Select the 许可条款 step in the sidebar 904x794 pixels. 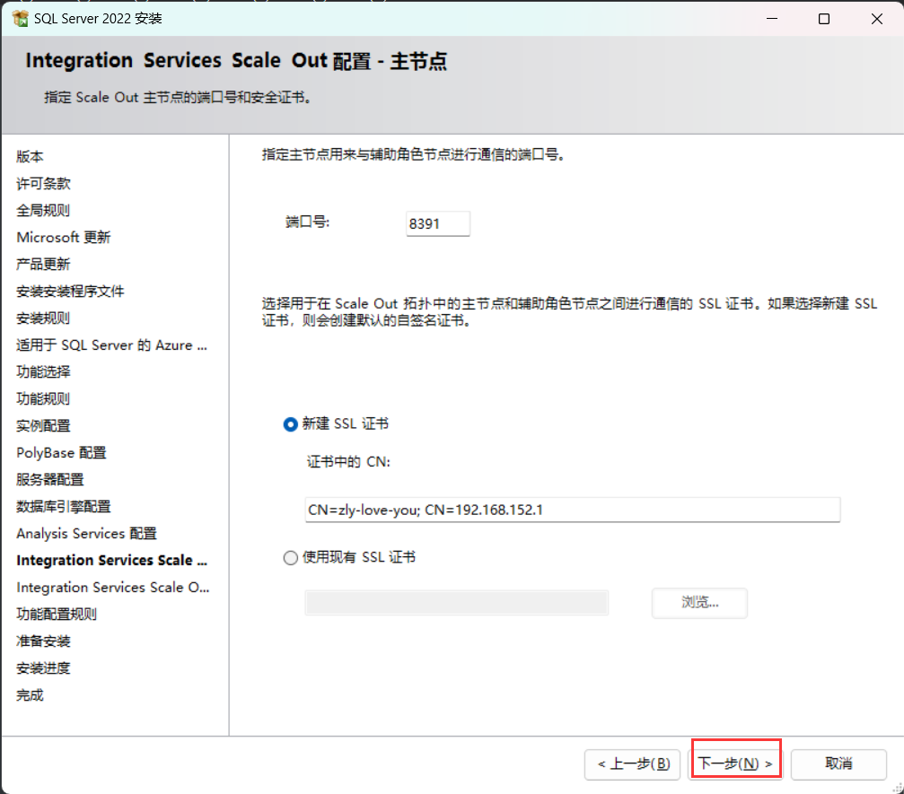pos(43,184)
